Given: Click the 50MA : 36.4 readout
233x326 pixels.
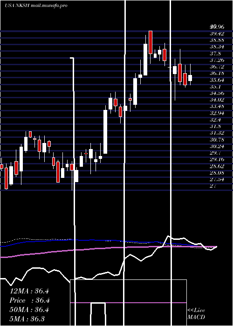Looking at the screenshot, I should coord(29,310).
